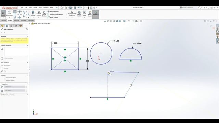Click the Print icon
The image size is (219, 123).
tap(75, 8)
